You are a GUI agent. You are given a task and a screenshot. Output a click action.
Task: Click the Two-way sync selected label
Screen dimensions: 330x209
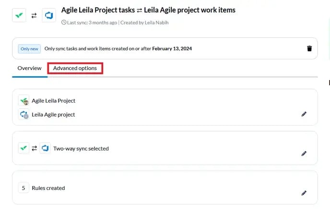pyautogui.click(x=81, y=149)
